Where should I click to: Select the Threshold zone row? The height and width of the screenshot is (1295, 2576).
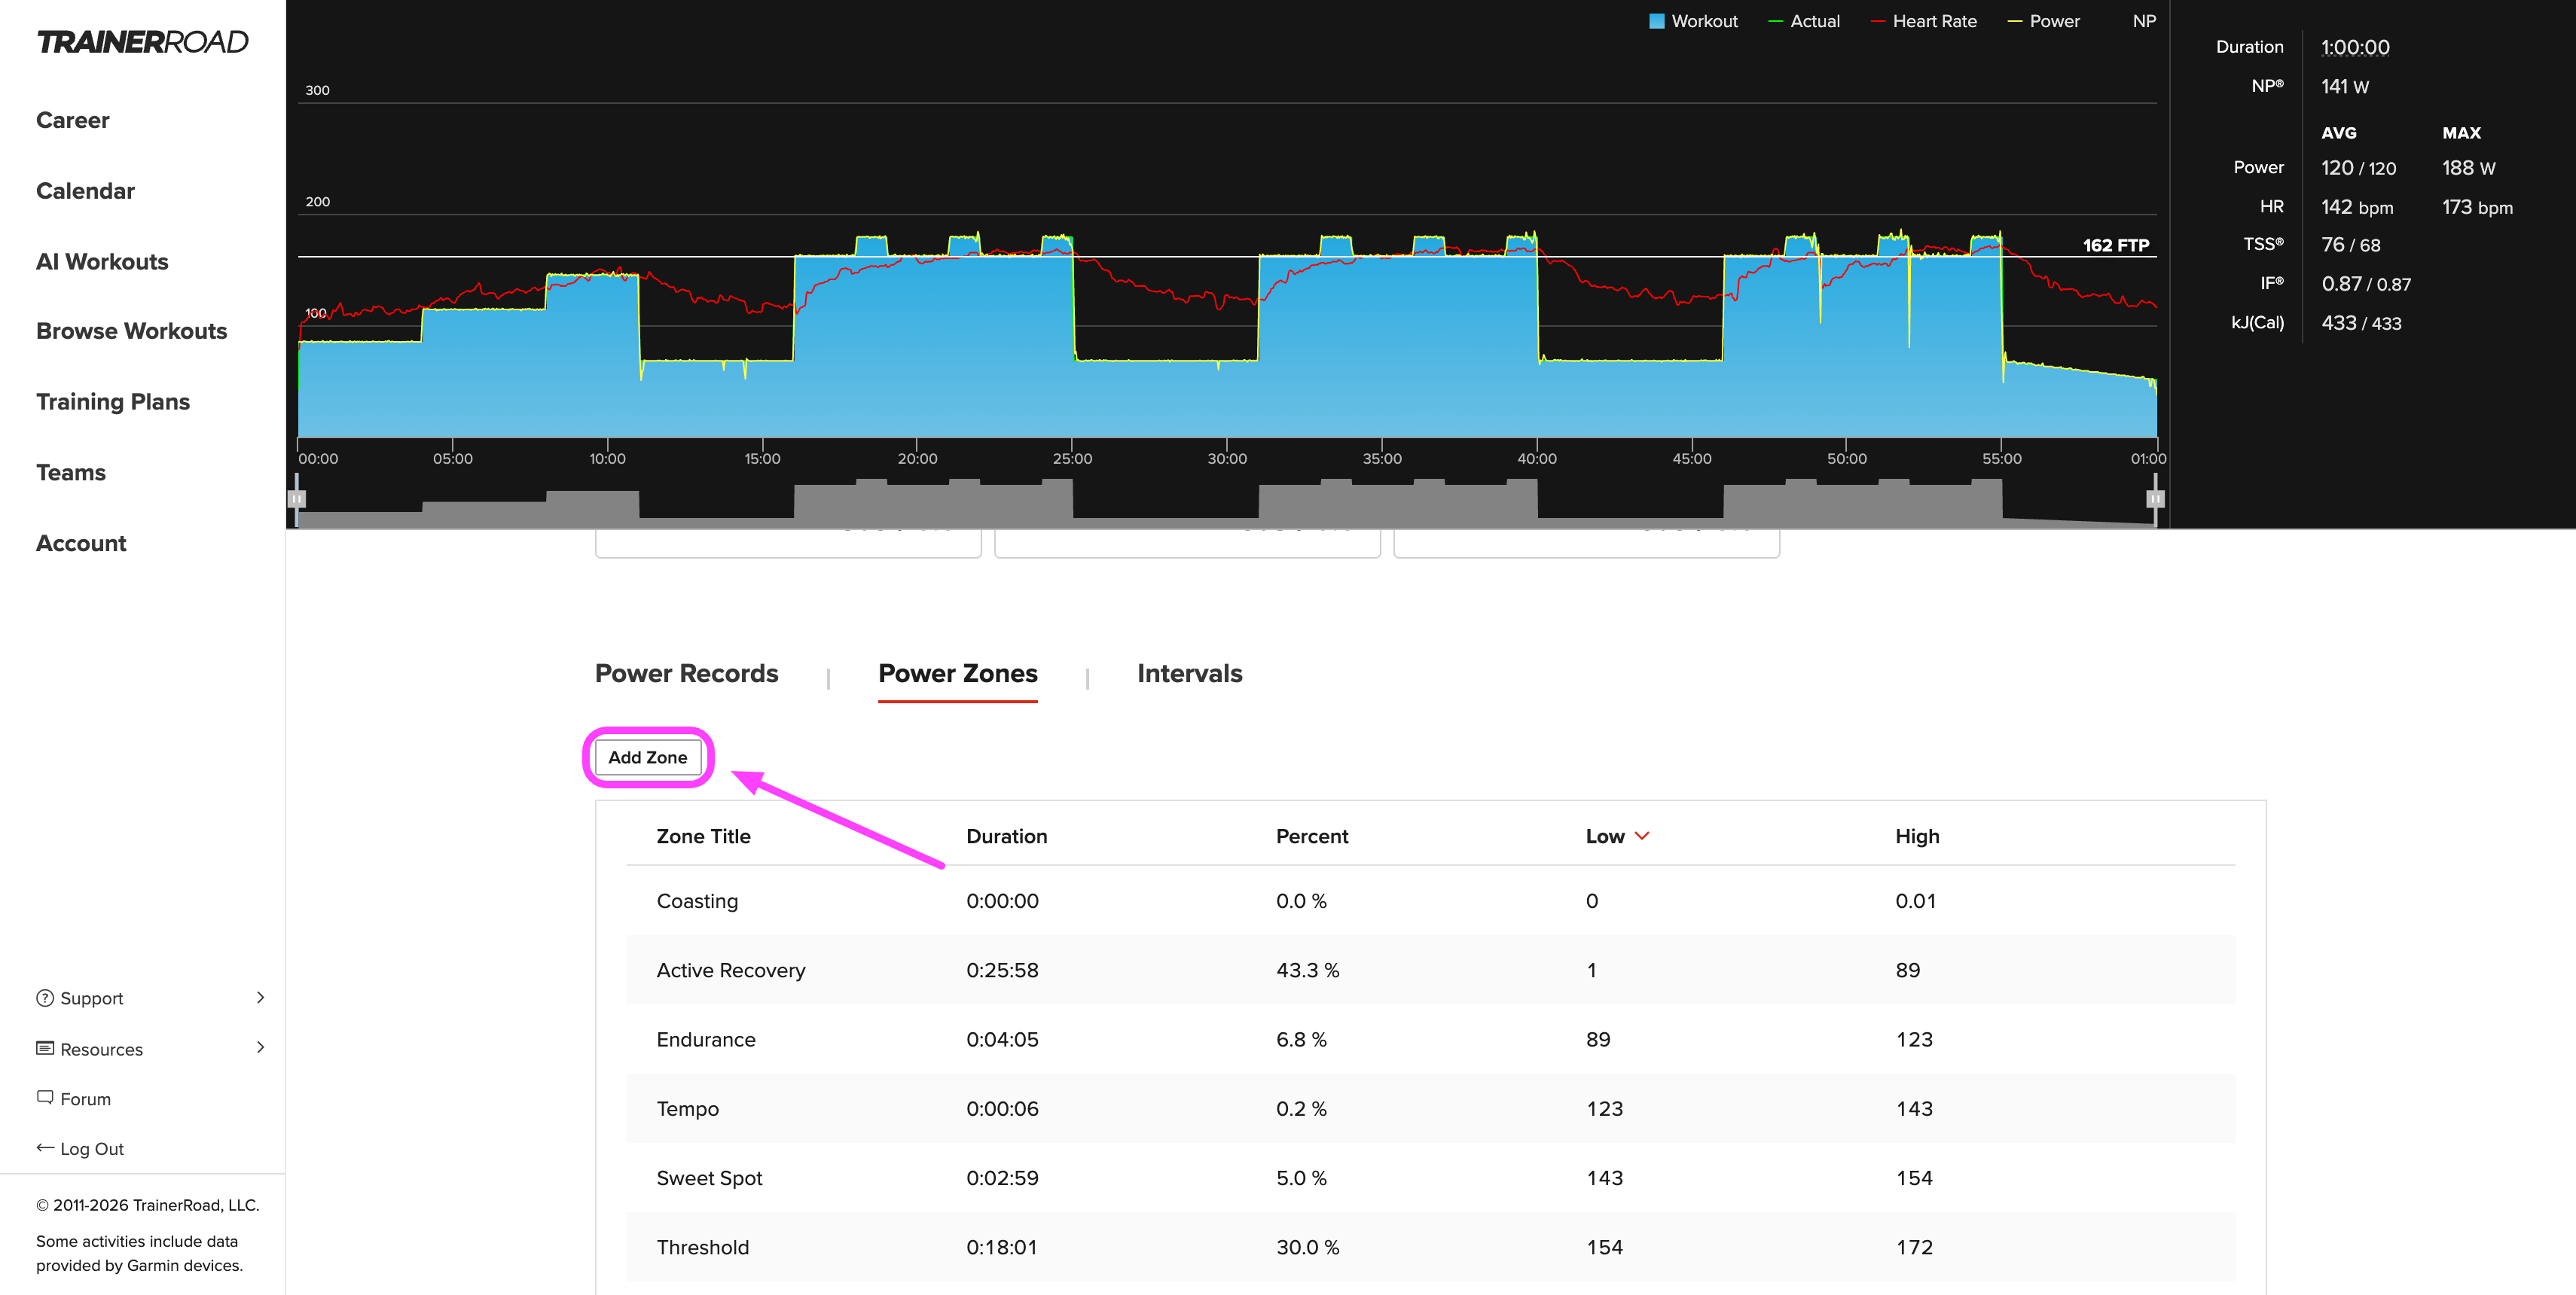click(x=1430, y=1247)
